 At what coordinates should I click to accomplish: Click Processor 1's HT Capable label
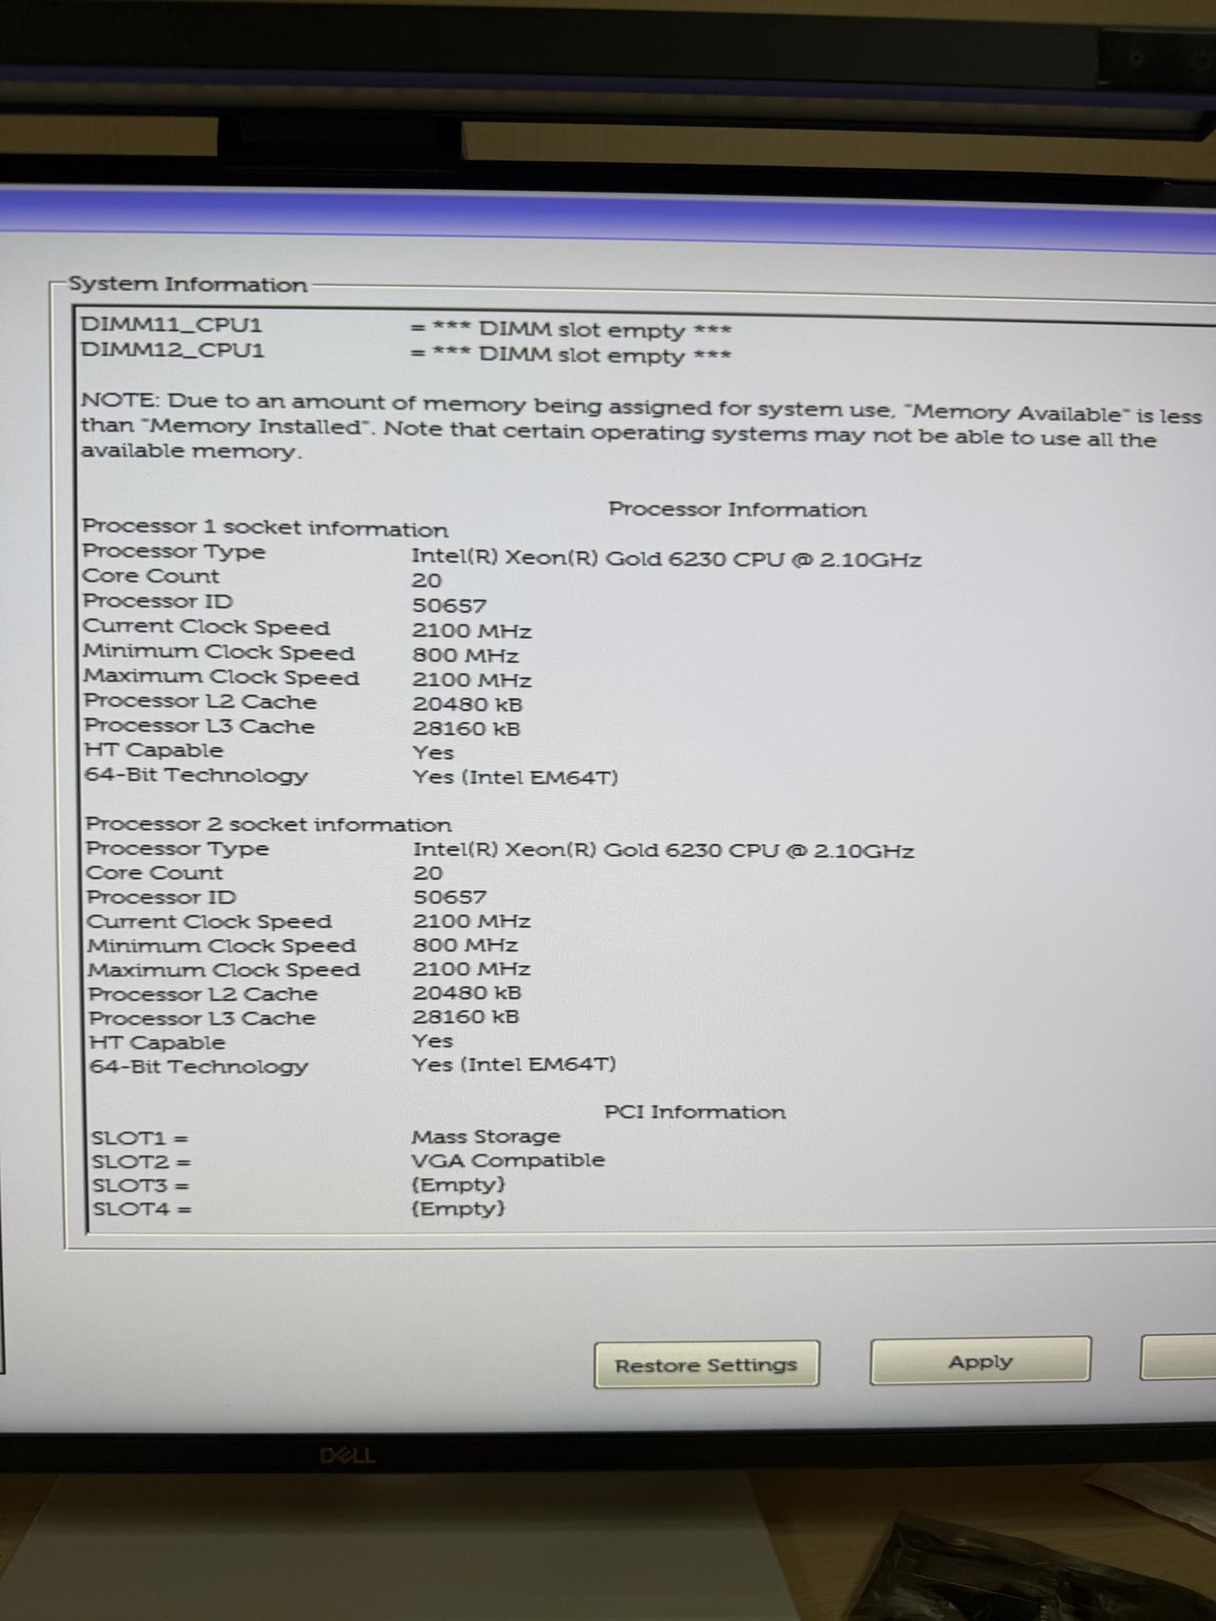point(154,750)
